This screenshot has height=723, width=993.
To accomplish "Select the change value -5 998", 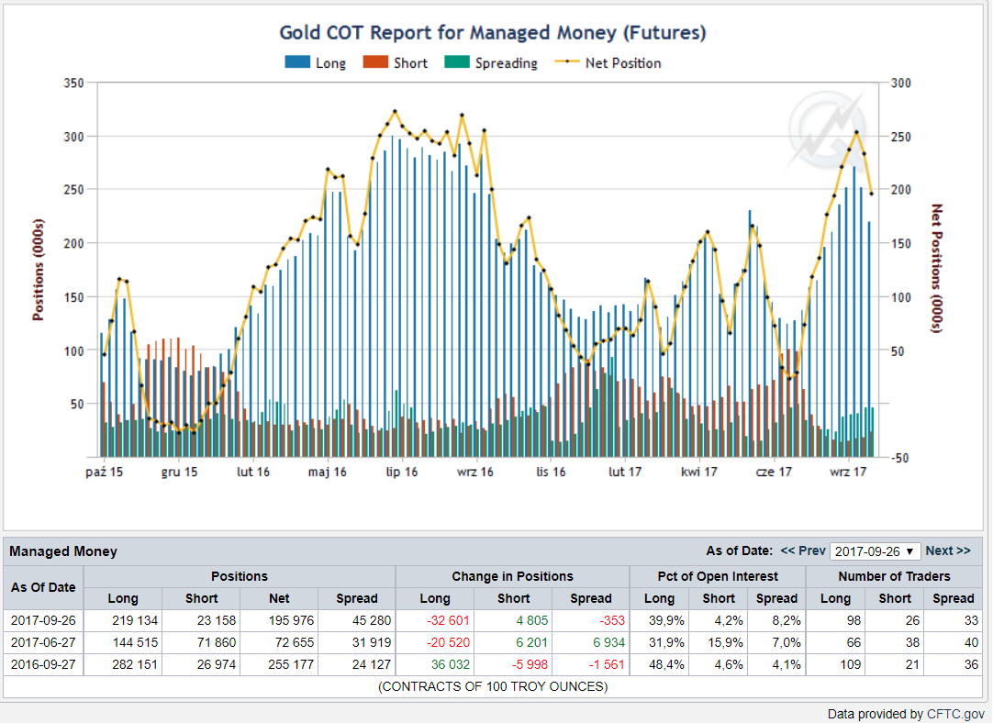I will [529, 665].
